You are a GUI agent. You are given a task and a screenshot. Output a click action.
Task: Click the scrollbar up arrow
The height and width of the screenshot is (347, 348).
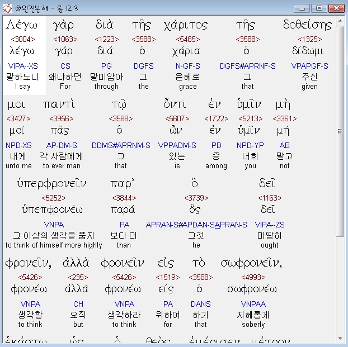click(340, 21)
